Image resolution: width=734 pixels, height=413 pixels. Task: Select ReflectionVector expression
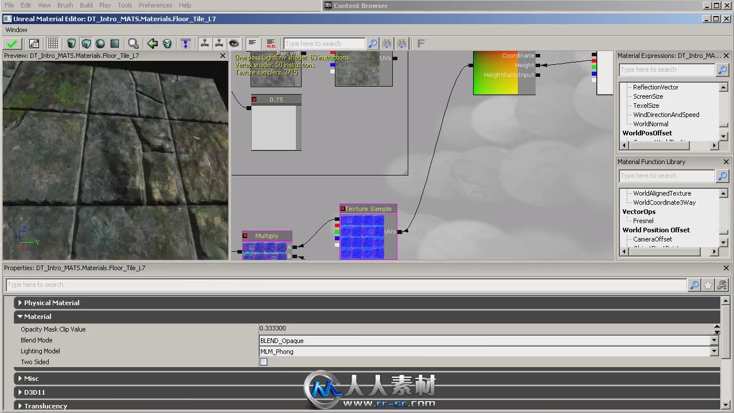(x=655, y=87)
